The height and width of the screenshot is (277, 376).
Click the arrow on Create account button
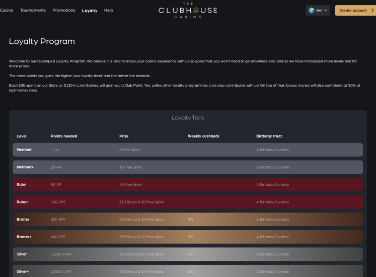372,10
